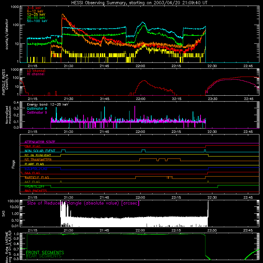Click the 0.0 tick on modulation axis
This screenshot has height=263, width=263.
(16, 127)
